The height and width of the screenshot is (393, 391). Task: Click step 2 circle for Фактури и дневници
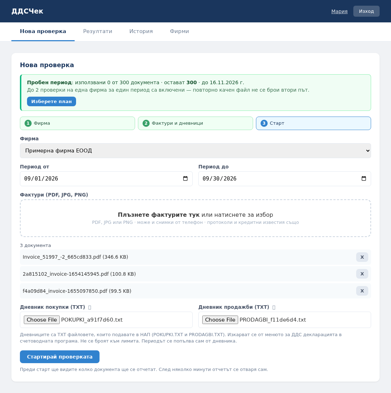146,123
